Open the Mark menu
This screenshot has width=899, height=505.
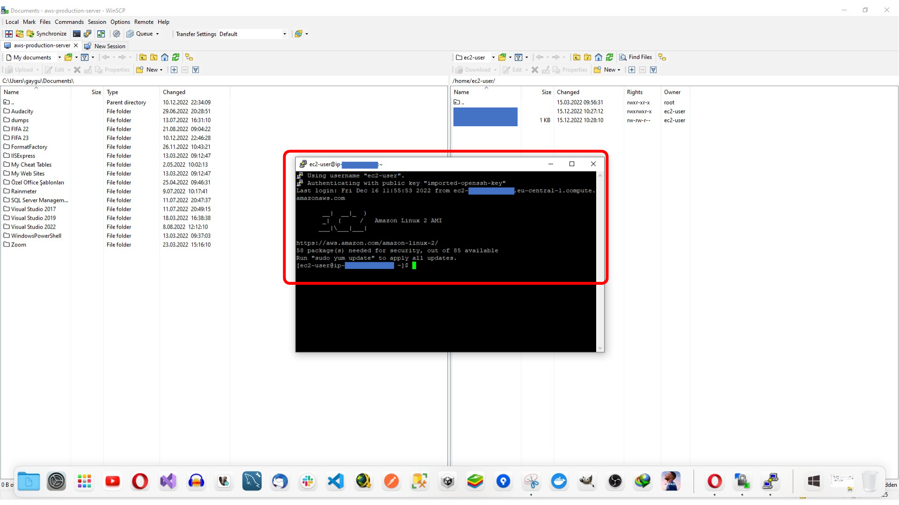point(29,22)
